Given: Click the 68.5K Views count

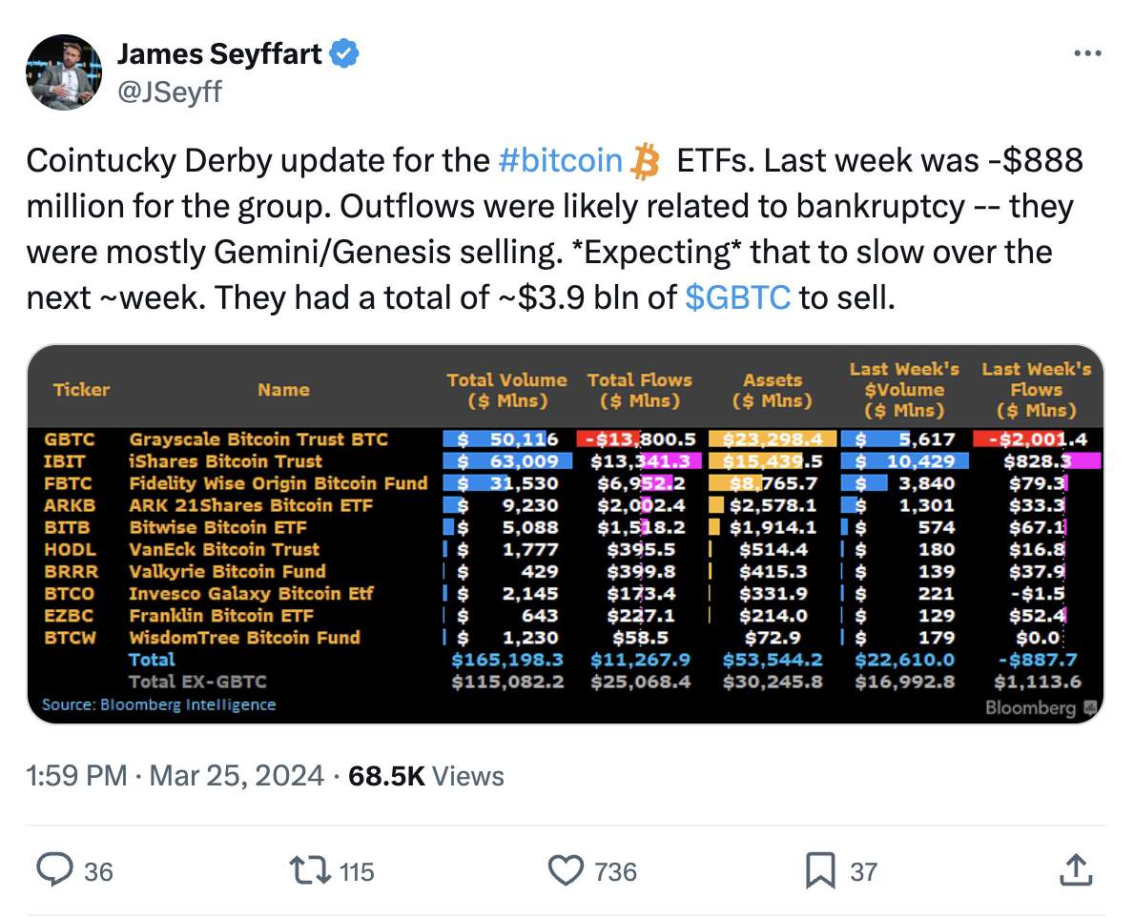Looking at the screenshot, I should (x=426, y=776).
